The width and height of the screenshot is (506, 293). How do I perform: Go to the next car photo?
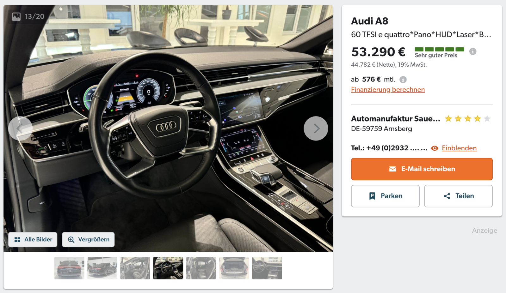click(x=316, y=129)
